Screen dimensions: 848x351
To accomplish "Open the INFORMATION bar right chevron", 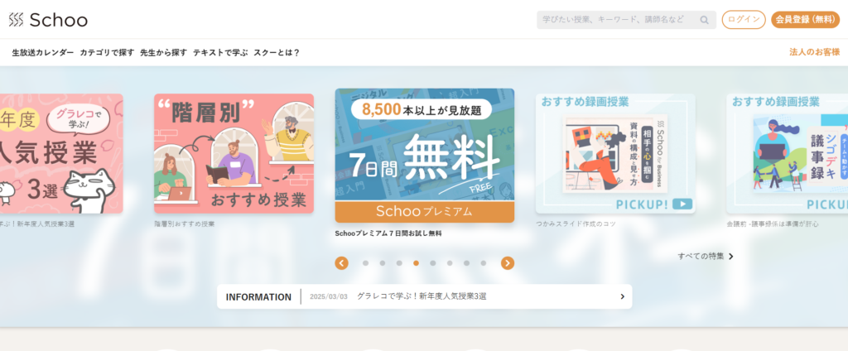I will (x=622, y=296).
